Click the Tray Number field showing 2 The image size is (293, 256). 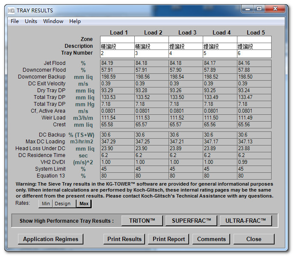(x=117, y=53)
